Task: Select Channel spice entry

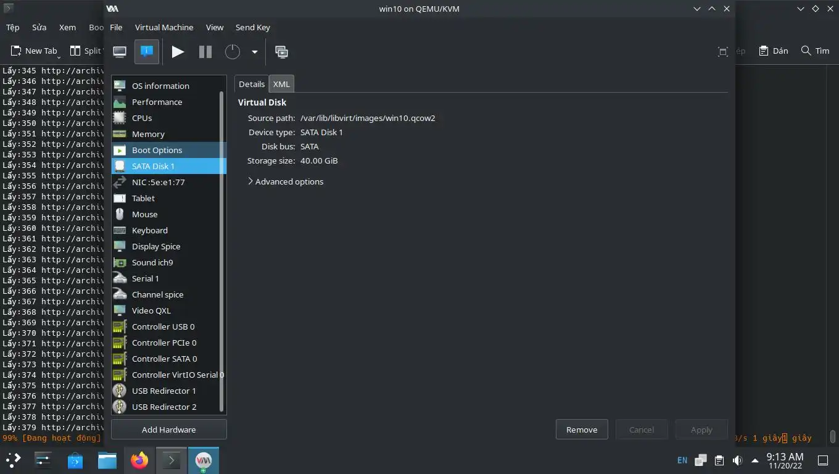Action: click(x=168, y=294)
